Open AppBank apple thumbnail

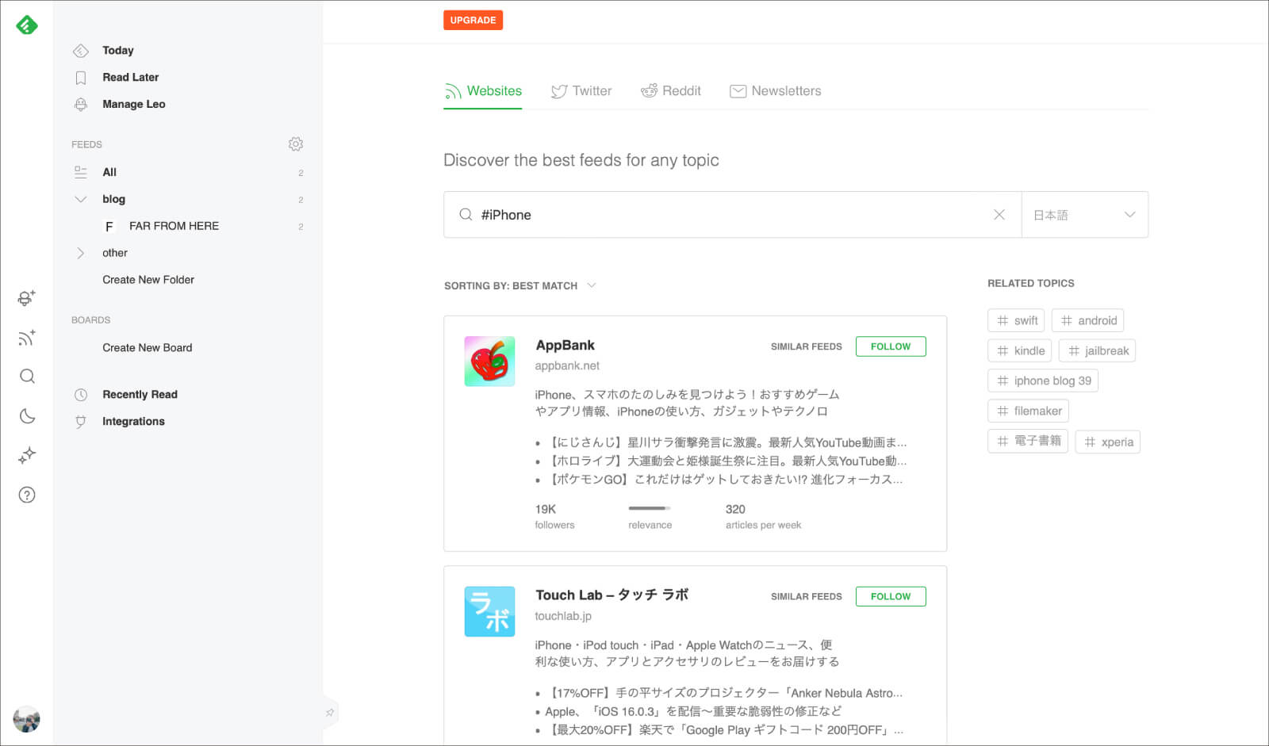click(489, 362)
